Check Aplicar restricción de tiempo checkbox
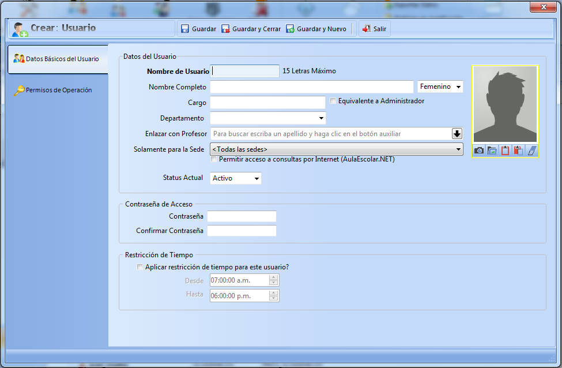This screenshot has width=562, height=368. [140, 267]
